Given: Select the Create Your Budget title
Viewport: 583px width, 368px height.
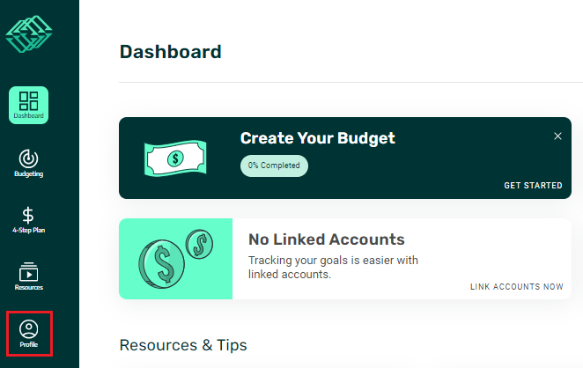Looking at the screenshot, I should [317, 138].
